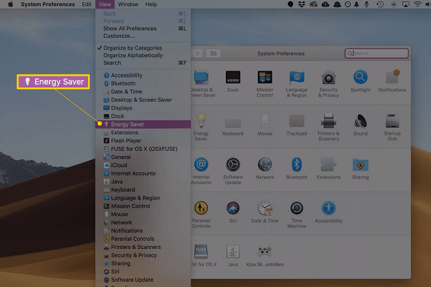Choose Energy Saver in the View menu
The height and width of the screenshot is (287, 431).
[x=143, y=124]
